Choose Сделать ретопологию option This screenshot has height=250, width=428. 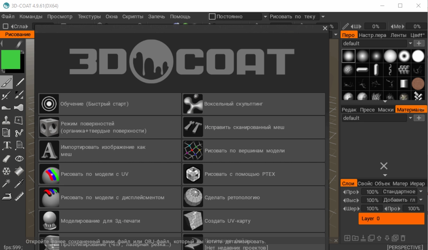253,197
